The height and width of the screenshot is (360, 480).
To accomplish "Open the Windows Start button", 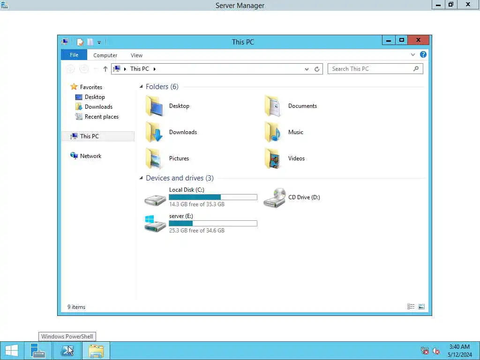I will (12, 351).
